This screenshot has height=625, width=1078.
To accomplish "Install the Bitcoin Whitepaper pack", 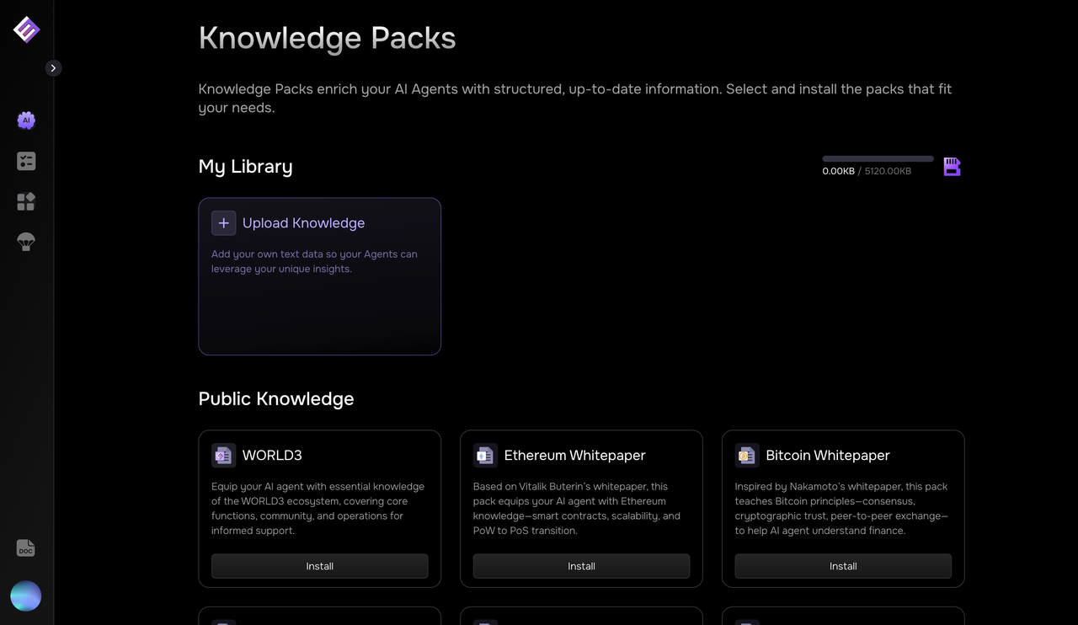I will click(843, 566).
